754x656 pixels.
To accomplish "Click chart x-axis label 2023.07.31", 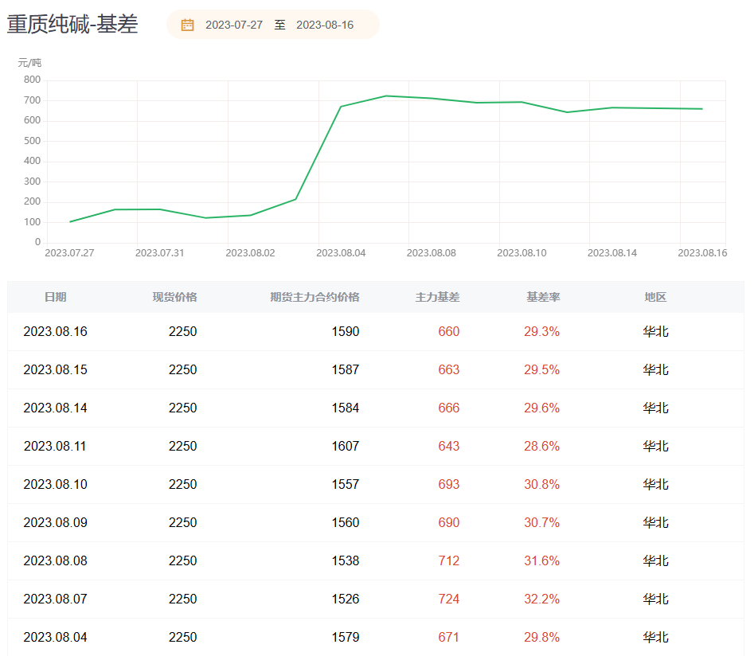I will click(160, 253).
